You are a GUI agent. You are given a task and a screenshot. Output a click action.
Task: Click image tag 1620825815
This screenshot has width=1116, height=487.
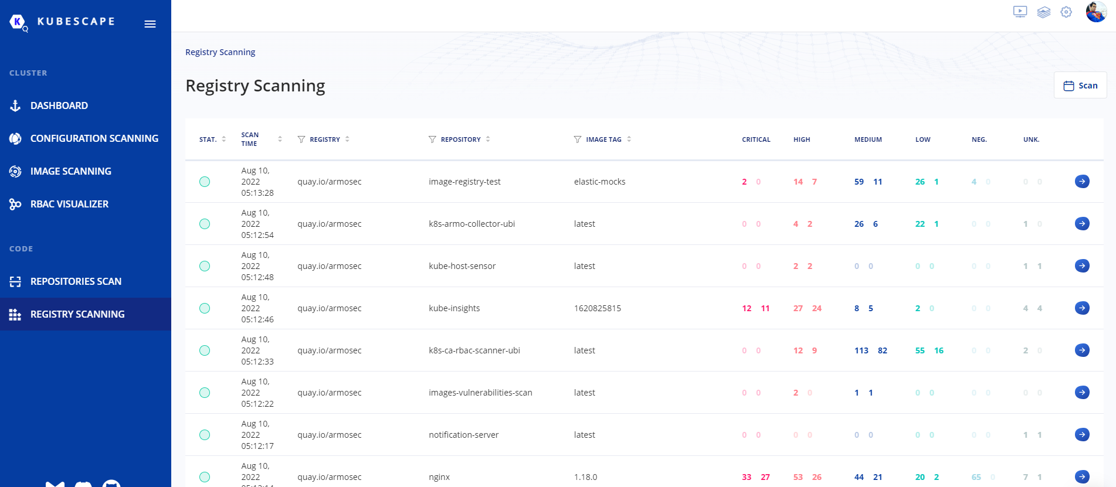point(598,308)
